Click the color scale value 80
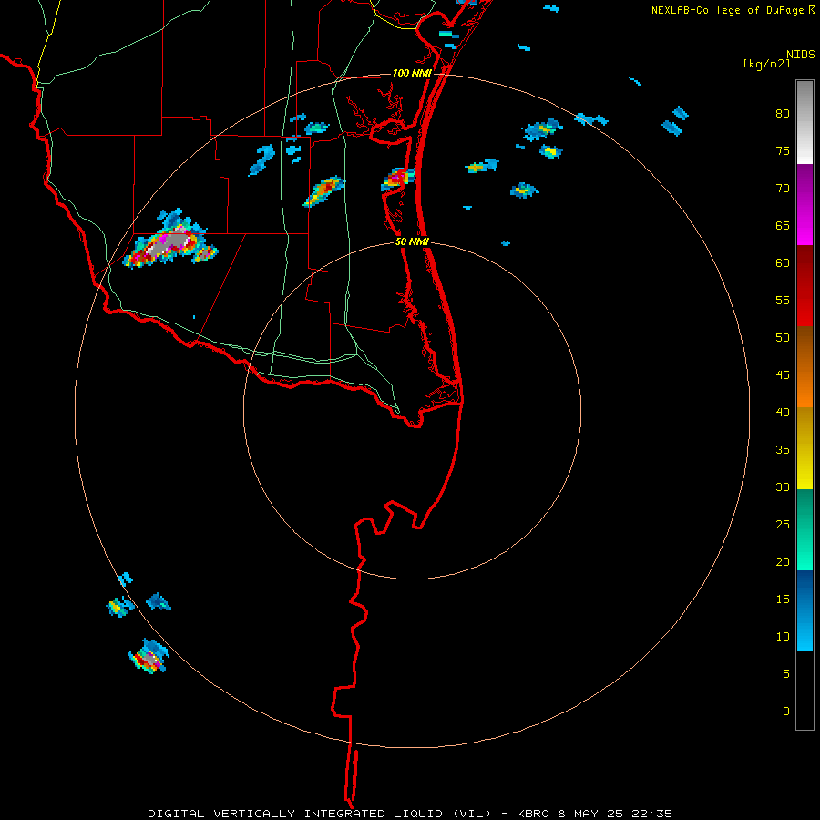The height and width of the screenshot is (820, 820). point(783,114)
